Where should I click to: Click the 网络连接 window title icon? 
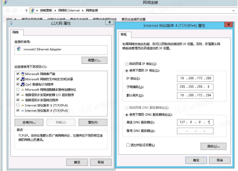coord(5,2)
